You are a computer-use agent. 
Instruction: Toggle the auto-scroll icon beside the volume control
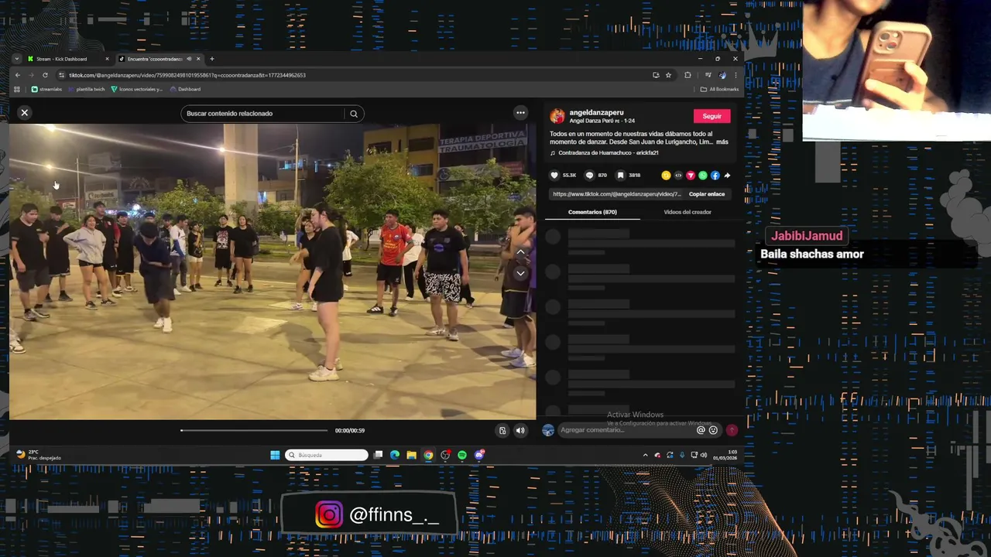[x=502, y=431]
